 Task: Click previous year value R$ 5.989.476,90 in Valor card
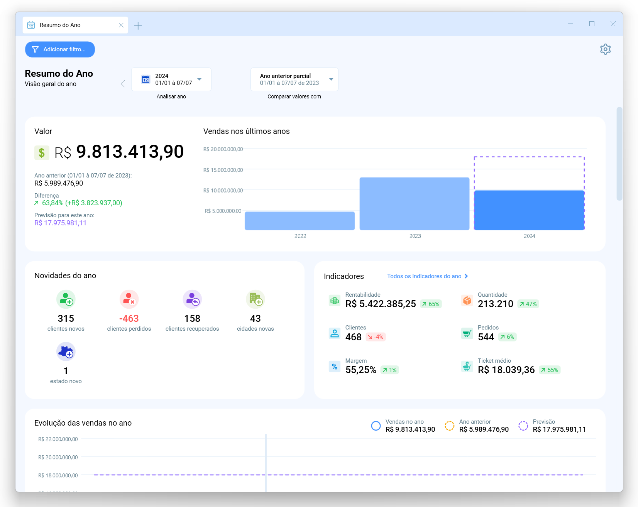(59, 183)
